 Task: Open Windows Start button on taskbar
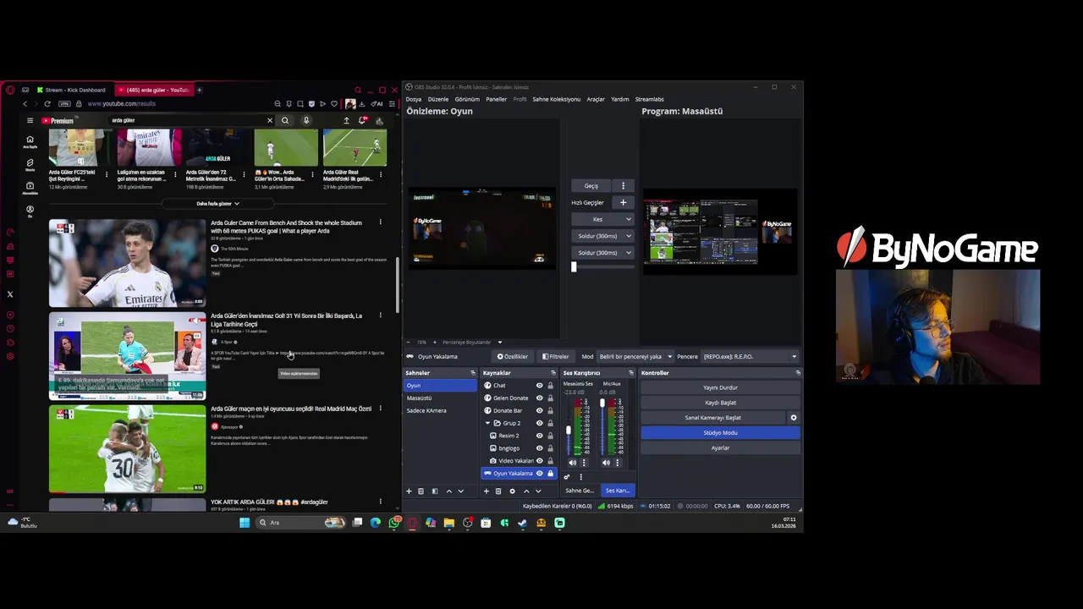point(245,523)
